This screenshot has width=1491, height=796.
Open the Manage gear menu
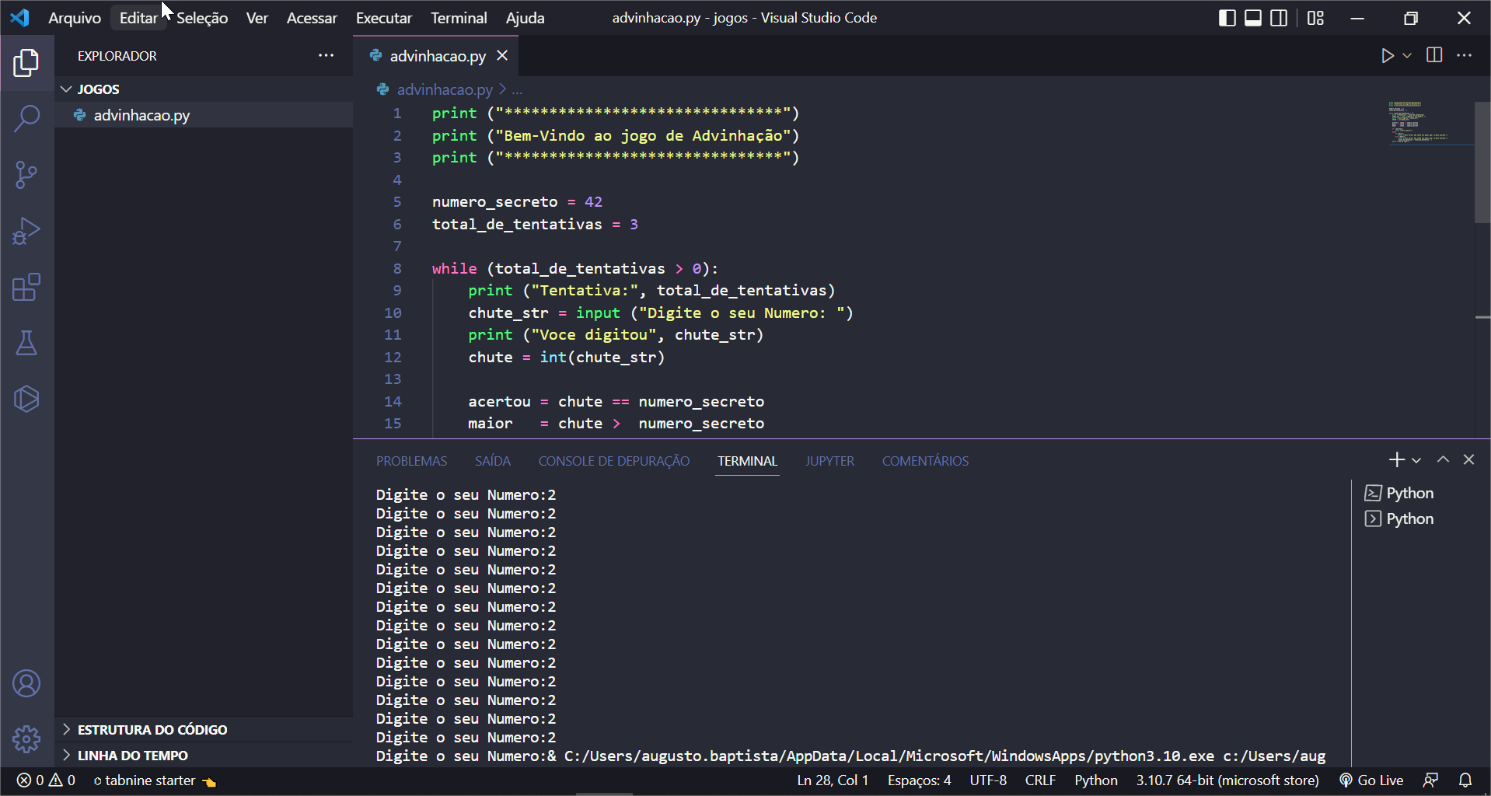coord(26,739)
